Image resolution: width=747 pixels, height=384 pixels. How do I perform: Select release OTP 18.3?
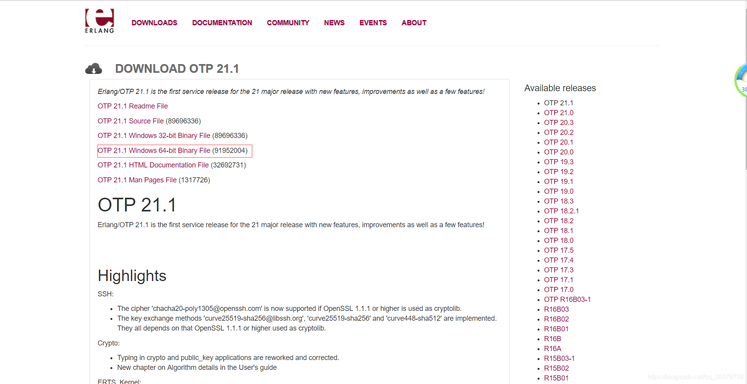click(x=558, y=201)
